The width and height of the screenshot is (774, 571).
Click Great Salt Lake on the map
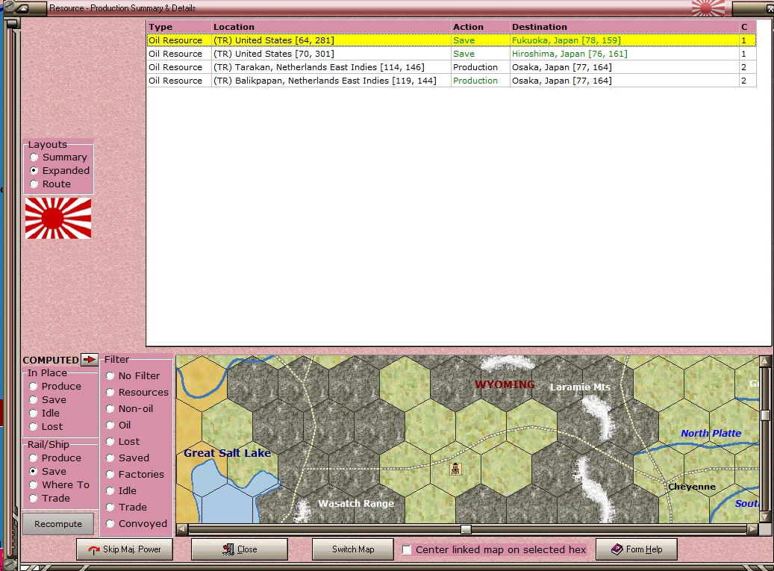tap(227, 452)
